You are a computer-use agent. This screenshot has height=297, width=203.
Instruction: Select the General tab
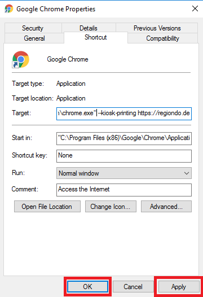point(34,38)
